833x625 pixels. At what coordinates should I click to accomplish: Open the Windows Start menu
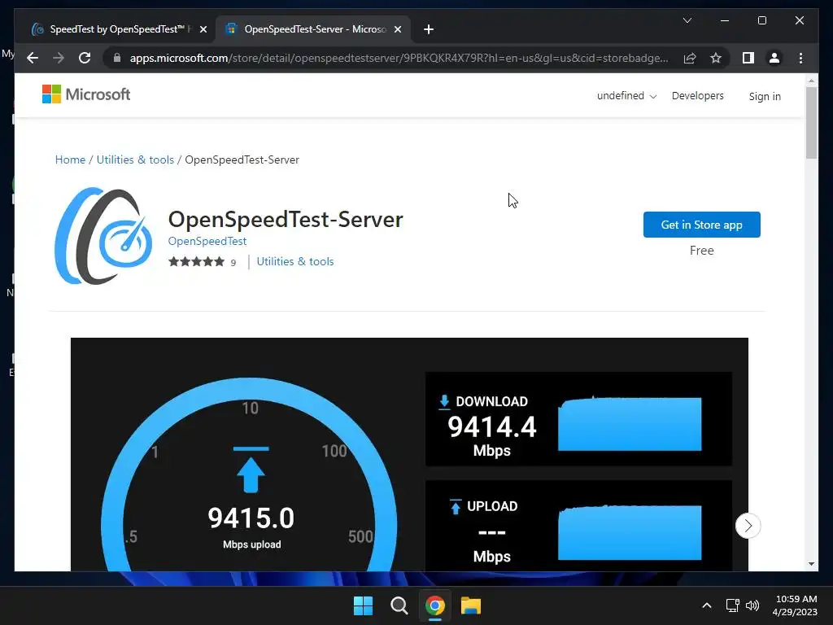(364, 605)
